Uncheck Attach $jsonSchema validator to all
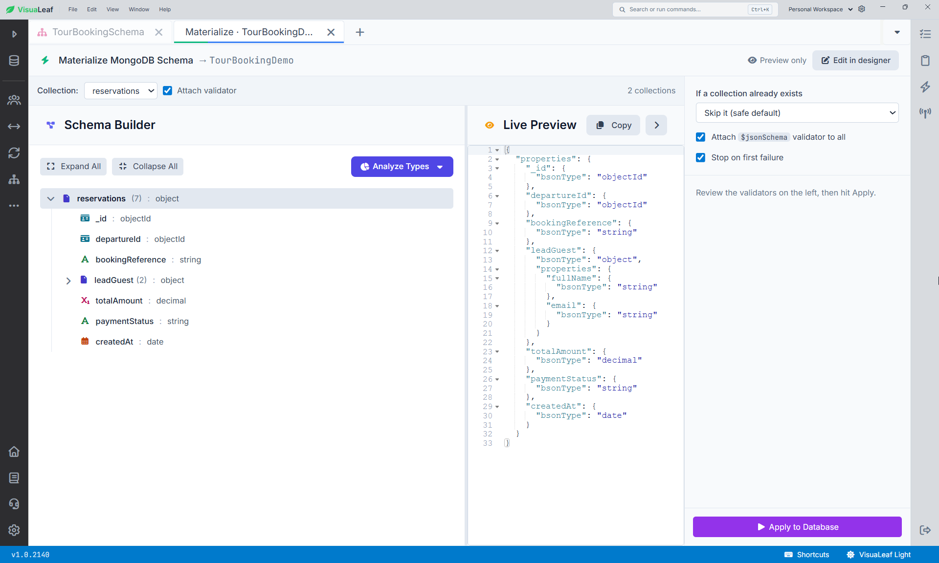Image resolution: width=939 pixels, height=563 pixels. [x=701, y=137]
